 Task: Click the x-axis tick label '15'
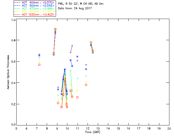point(118,128)
